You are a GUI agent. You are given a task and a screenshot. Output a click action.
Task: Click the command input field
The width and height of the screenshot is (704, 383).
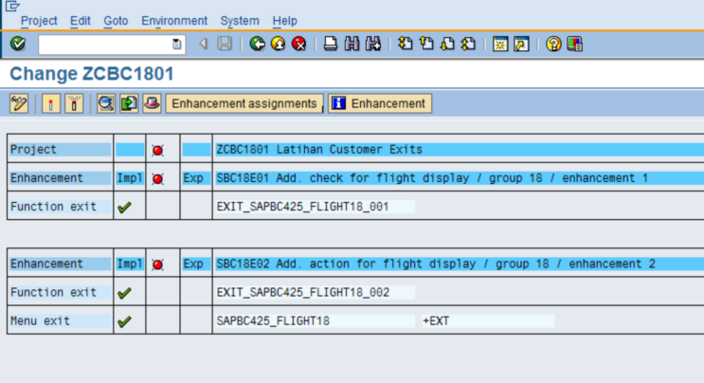click(x=104, y=44)
